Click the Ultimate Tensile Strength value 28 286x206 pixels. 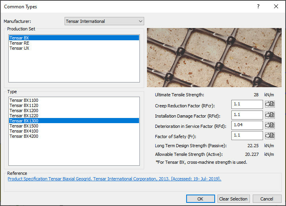pyautogui.click(x=256, y=95)
